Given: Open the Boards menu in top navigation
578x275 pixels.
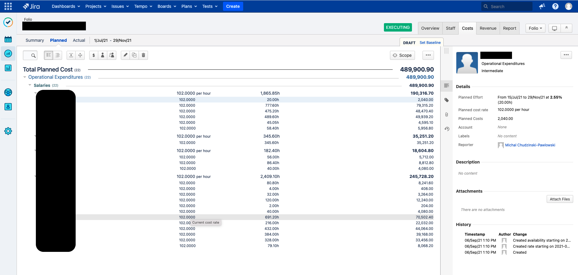Looking at the screenshot, I should 167,6.
